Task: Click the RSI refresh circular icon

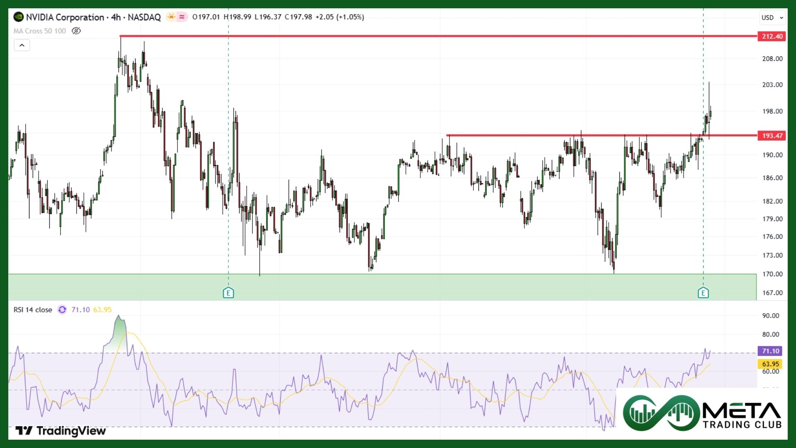Action: point(62,309)
